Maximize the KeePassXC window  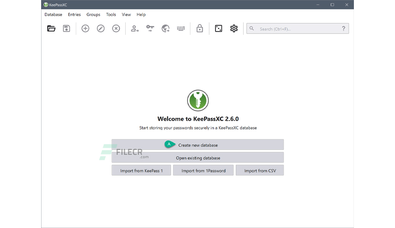pyautogui.click(x=332, y=5)
